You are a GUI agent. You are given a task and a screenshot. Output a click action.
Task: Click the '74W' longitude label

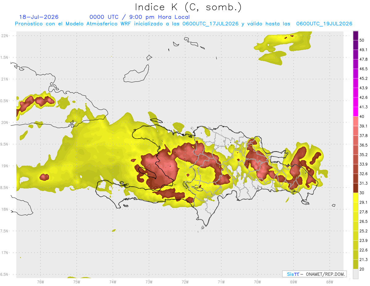(x=113, y=281)
